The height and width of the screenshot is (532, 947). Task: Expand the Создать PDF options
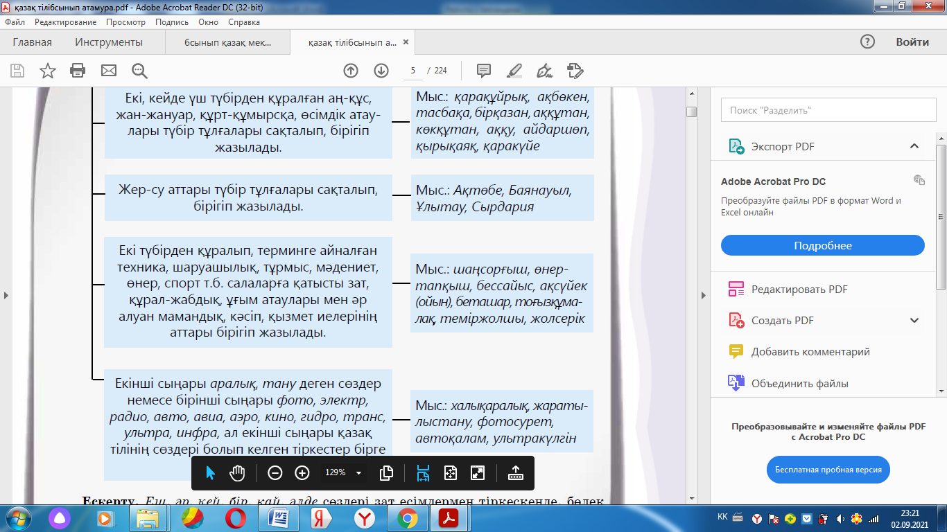click(x=914, y=320)
